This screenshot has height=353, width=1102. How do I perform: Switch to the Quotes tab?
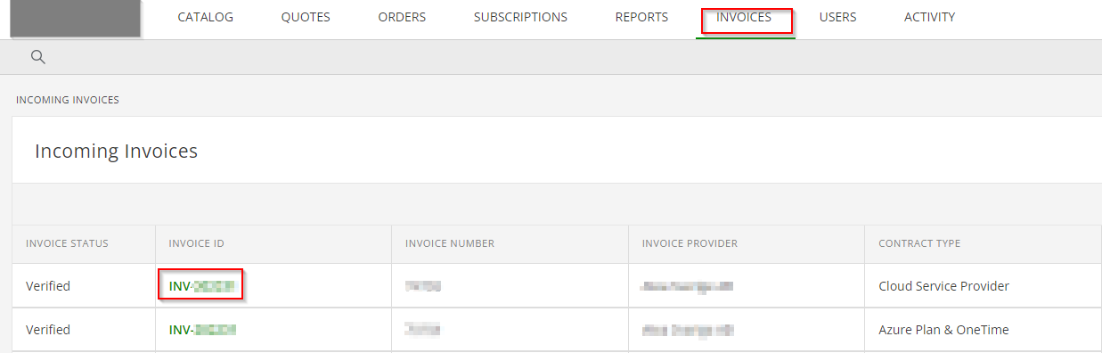pos(306,17)
